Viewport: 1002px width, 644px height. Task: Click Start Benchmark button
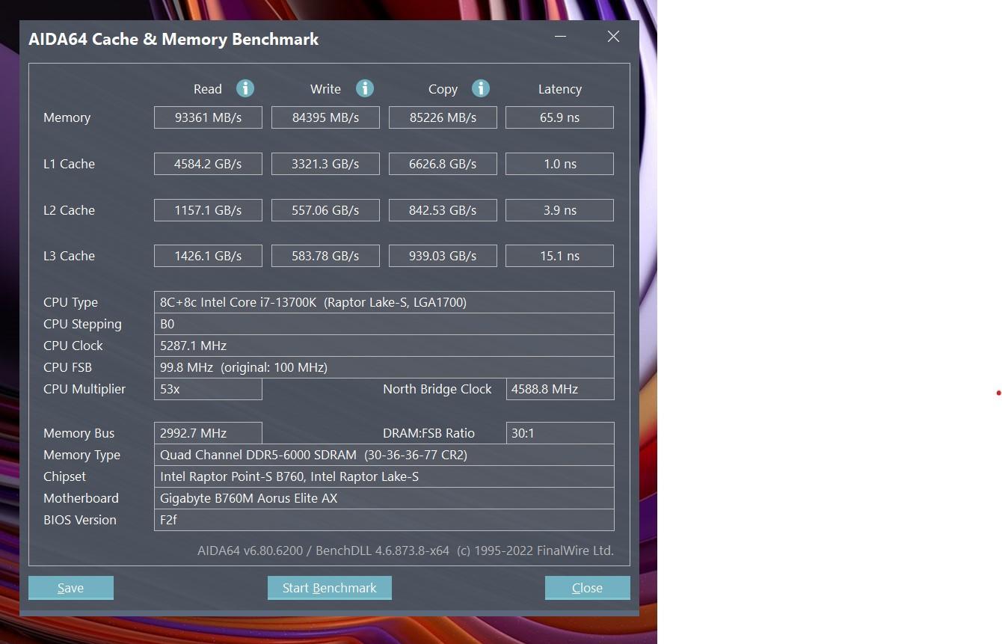330,588
